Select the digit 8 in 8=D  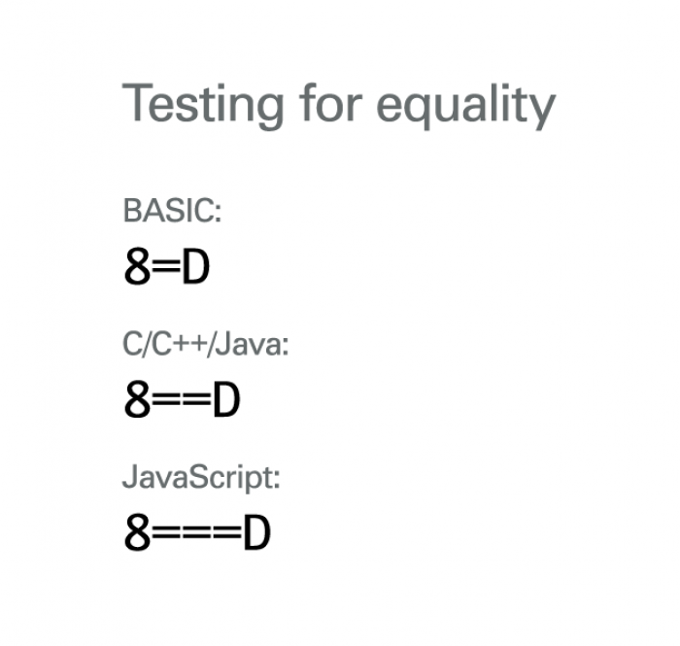(137, 266)
